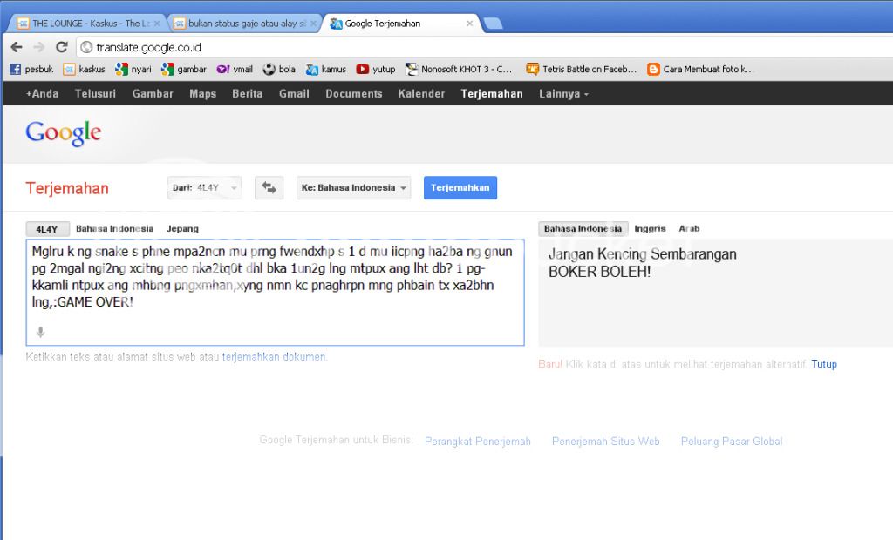The image size is (893, 540).
Task: Open the Dari: 4L4Y source language dropdown
Action: point(204,188)
